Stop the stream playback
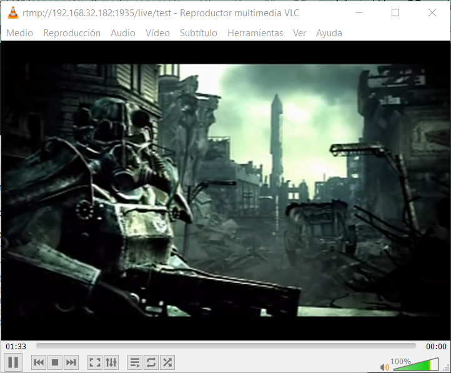The height and width of the screenshot is (373, 451). (55, 362)
